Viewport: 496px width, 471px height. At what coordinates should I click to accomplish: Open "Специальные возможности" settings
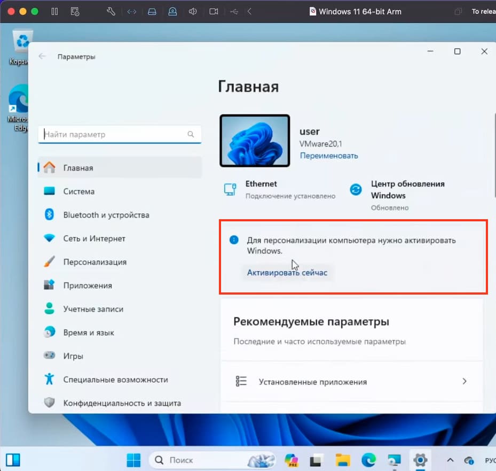(x=120, y=380)
